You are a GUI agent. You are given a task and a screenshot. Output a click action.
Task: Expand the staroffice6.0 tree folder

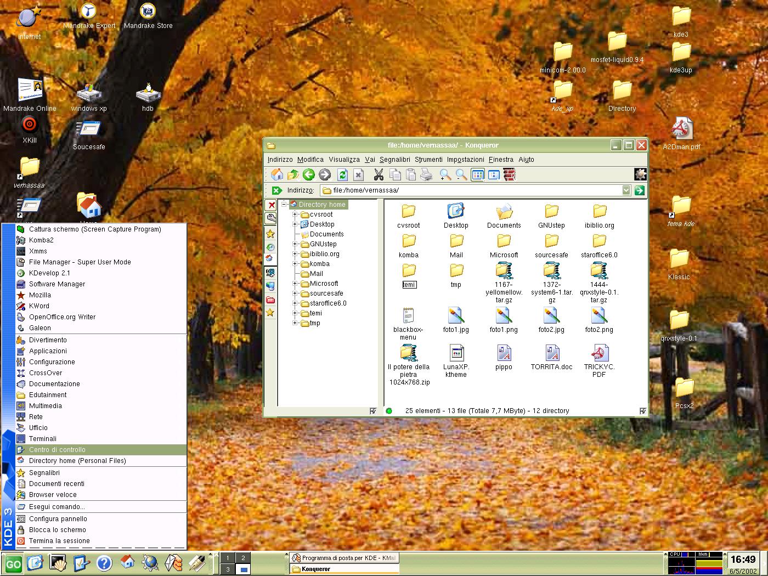point(295,303)
